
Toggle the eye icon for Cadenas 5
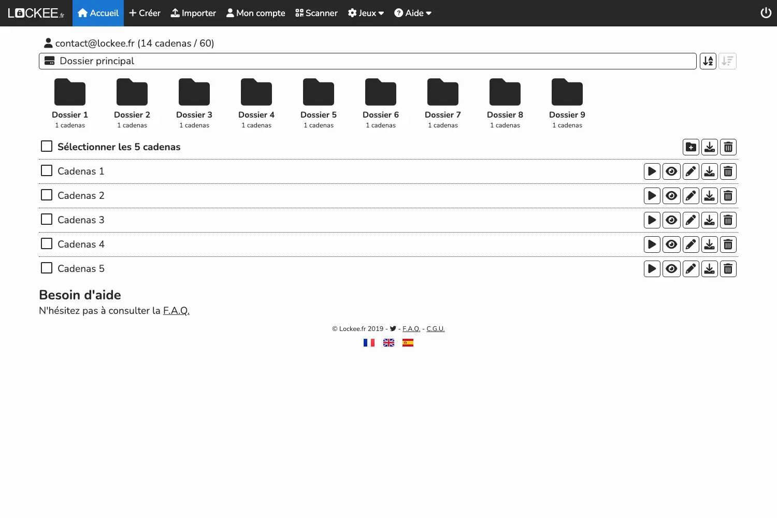671,269
